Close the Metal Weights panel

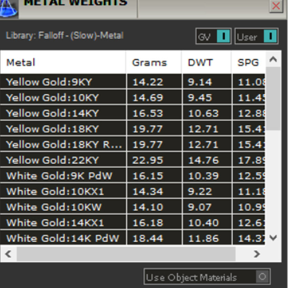pos(276,6)
